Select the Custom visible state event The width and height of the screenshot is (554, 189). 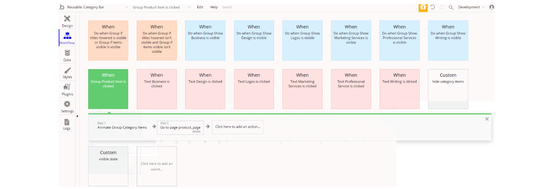tap(108, 166)
